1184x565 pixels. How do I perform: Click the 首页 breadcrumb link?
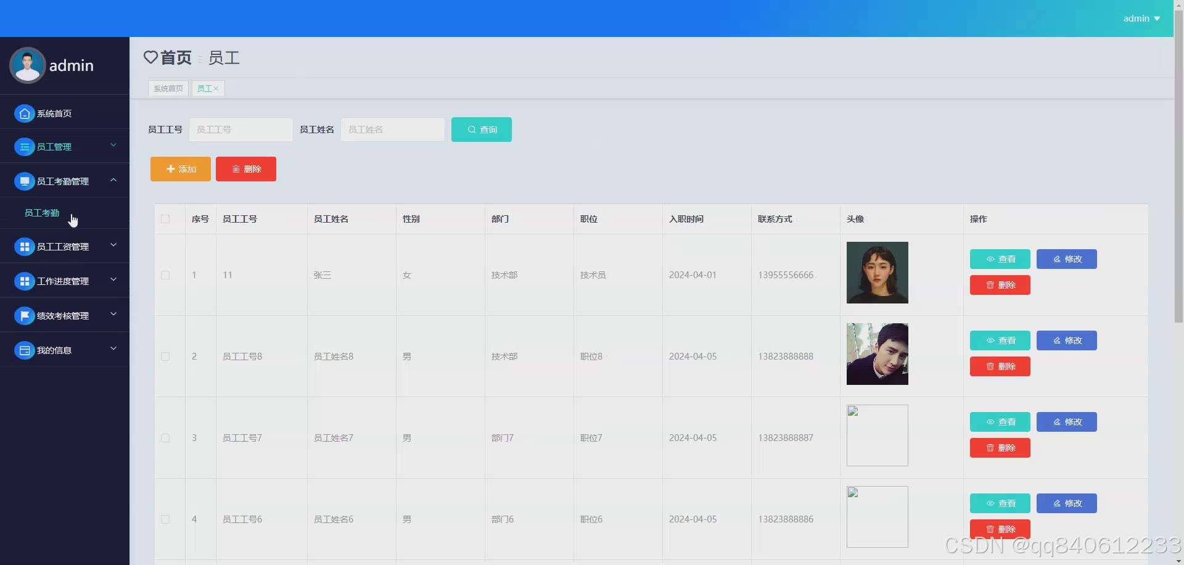click(x=176, y=57)
